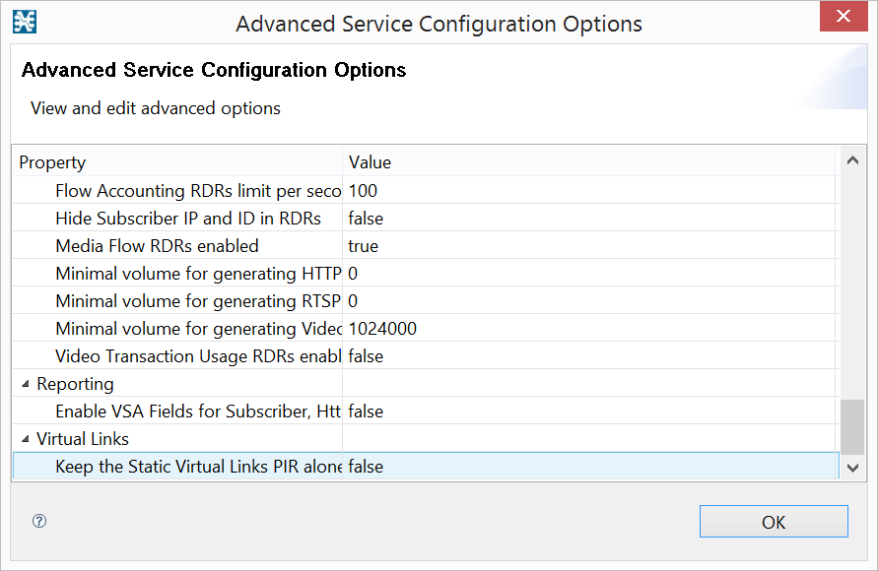878x571 pixels.
Task: Select Hide Subscriber IP and ID row
Action: (x=188, y=219)
